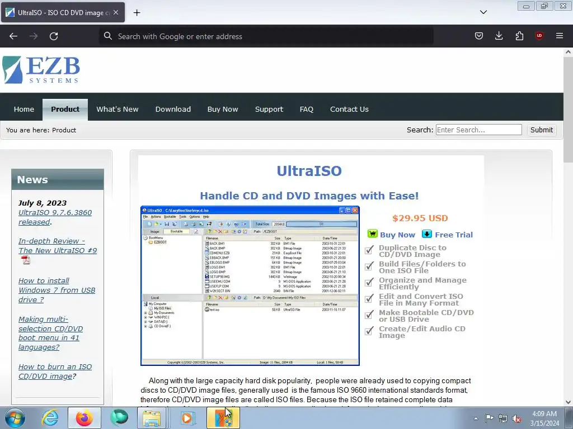Click the green Buy Now cart icon
The height and width of the screenshot is (429, 573).
(x=372, y=234)
